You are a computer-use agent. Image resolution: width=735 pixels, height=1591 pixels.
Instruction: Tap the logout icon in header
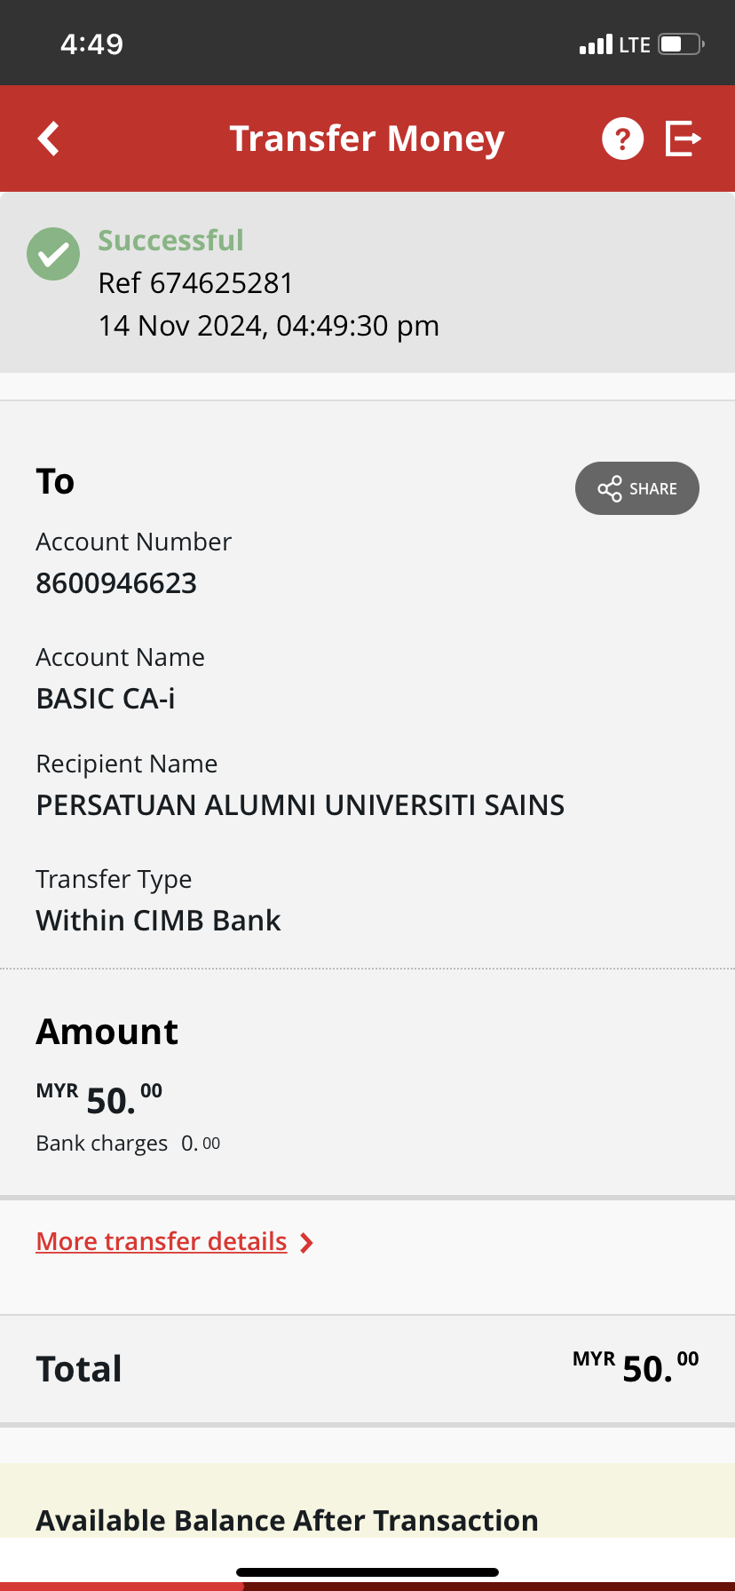point(684,139)
